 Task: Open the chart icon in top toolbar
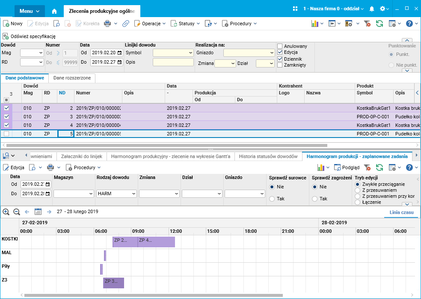314,23
